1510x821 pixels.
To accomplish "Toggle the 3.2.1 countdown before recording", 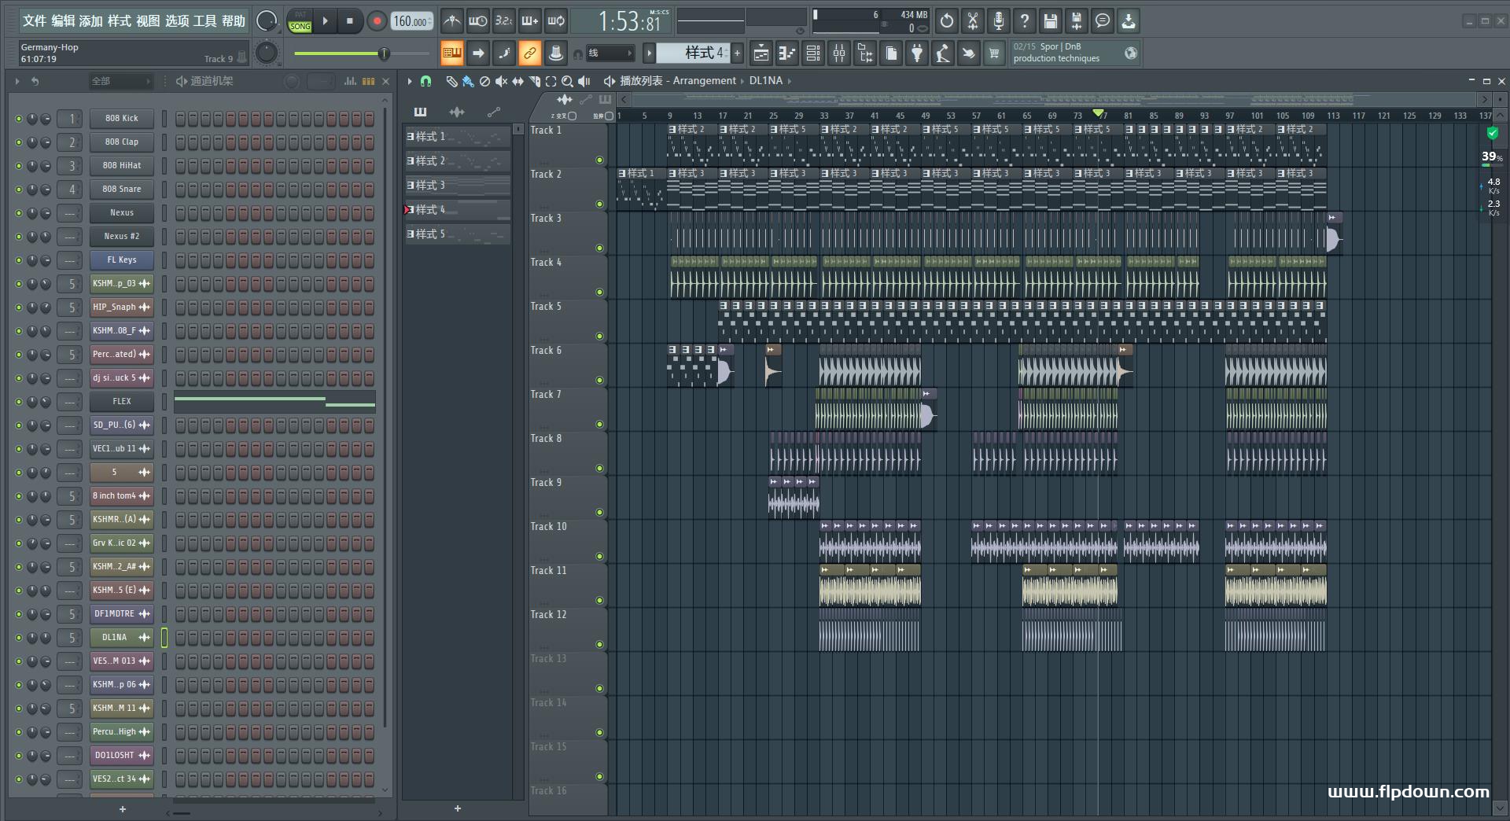I will [504, 21].
